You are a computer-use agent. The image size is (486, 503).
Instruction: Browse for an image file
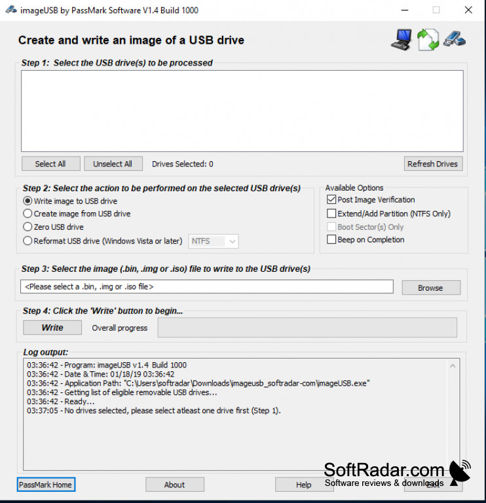[431, 288]
